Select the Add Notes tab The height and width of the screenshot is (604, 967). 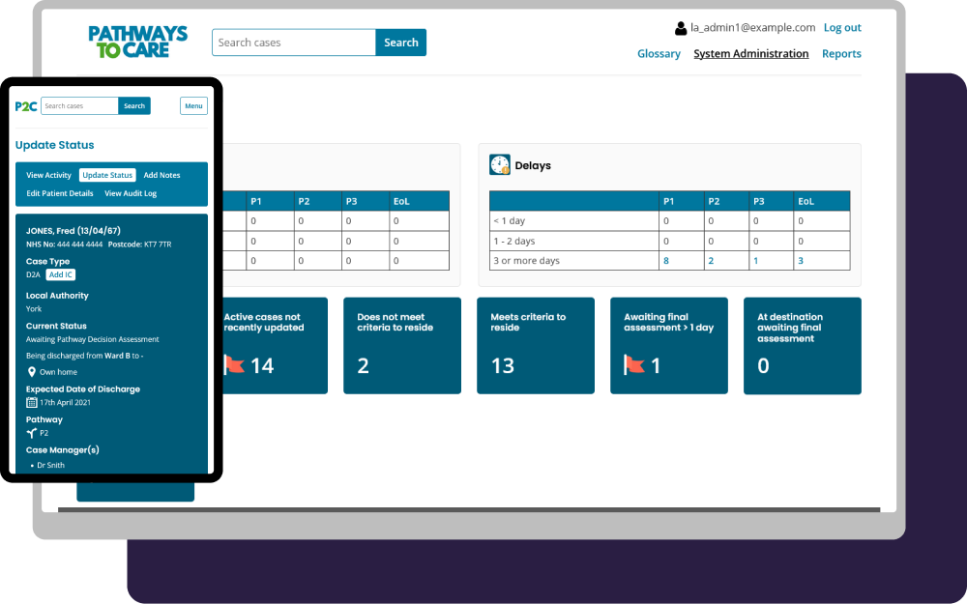click(x=161, y=176)
